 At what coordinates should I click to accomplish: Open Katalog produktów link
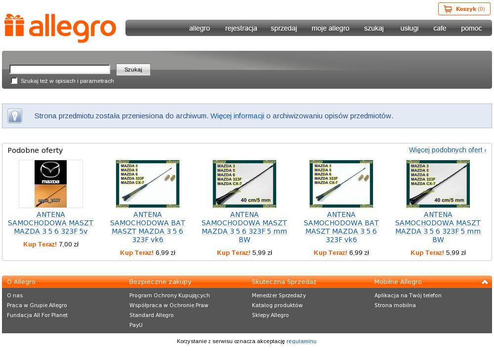[277, 305]
